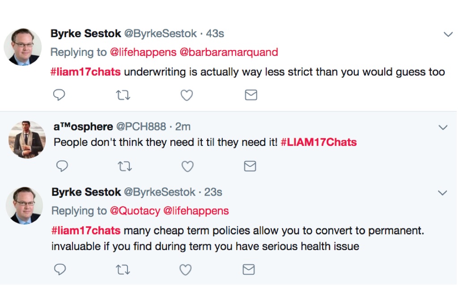Viewport: 459px width, 289px height.
Task: Like the tweet about underwriting being less strict
Action: coord(187,95)
